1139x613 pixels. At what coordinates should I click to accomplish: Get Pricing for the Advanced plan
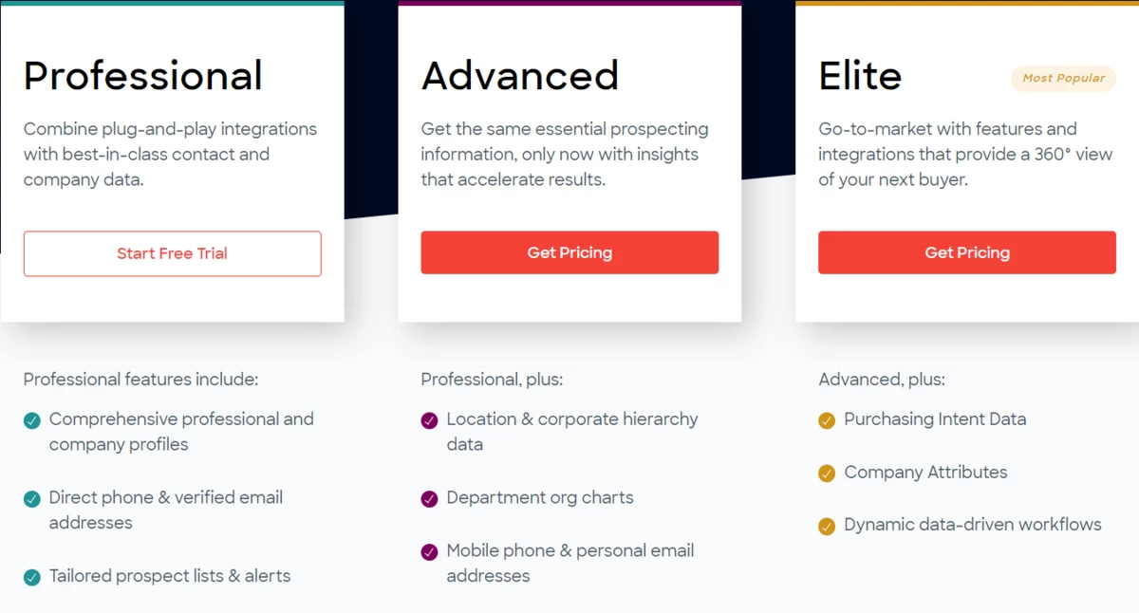click(569, 252)
